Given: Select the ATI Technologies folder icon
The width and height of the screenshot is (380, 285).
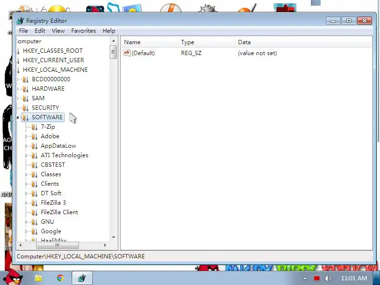Looking at the screenshot, I should pyautogui.click(x=34, y=155).
